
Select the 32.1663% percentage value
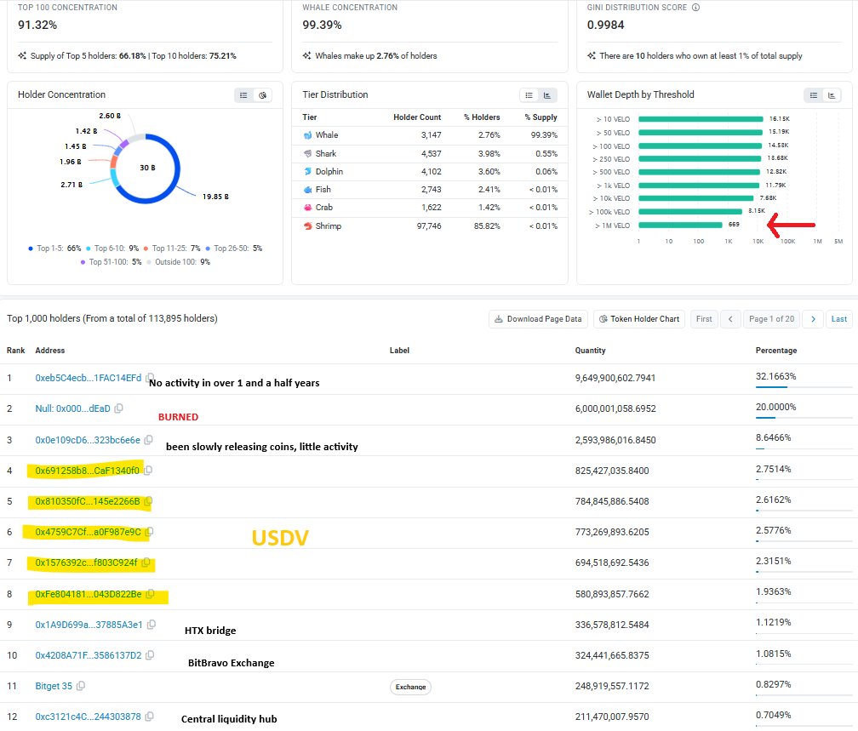[x=776, y=376]
